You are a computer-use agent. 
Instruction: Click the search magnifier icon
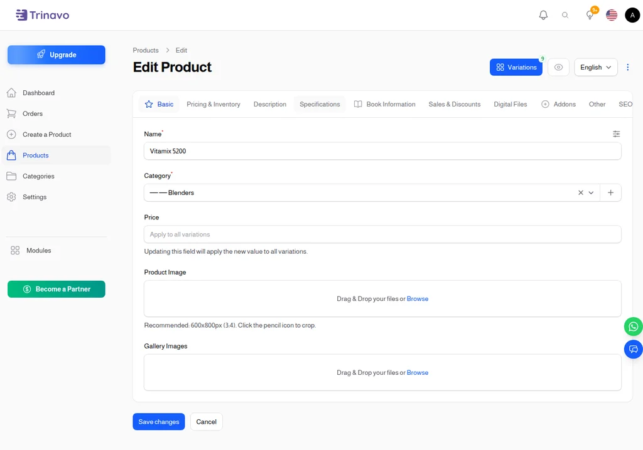tap(565, 15)
